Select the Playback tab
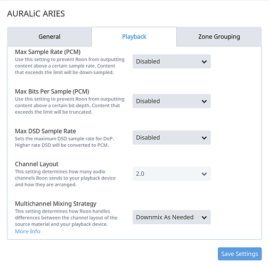The image size is (269, 267). [x=134, y=37]
